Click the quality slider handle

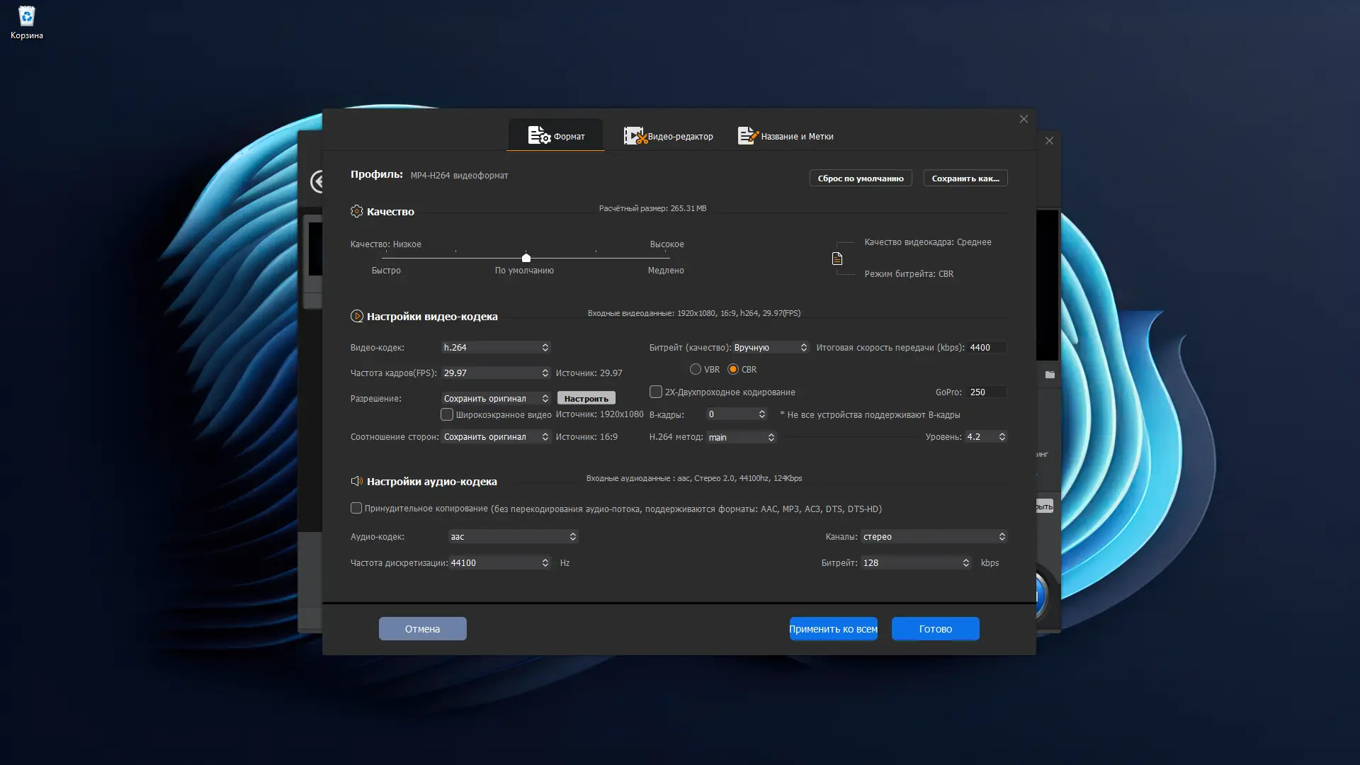pyautogui.click(x=526, y=258)
